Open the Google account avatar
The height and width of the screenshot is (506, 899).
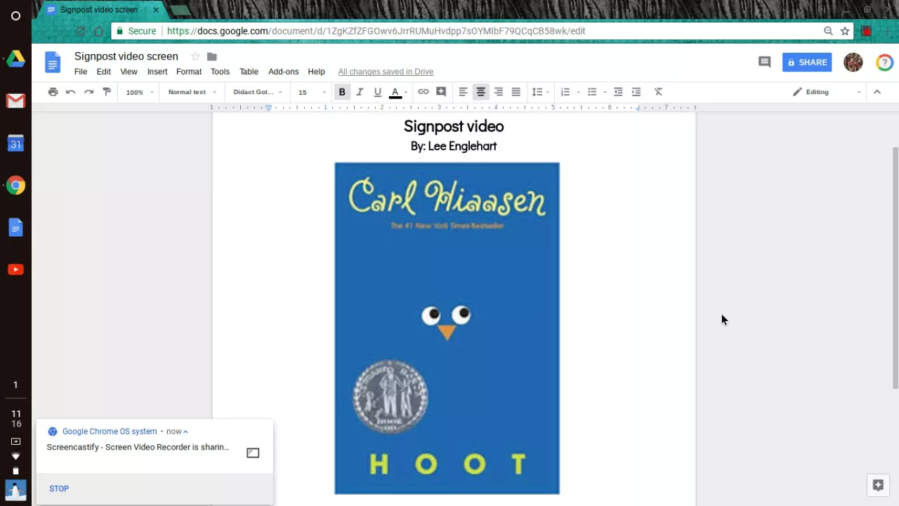pyautogui.click(x=853, y=63)
